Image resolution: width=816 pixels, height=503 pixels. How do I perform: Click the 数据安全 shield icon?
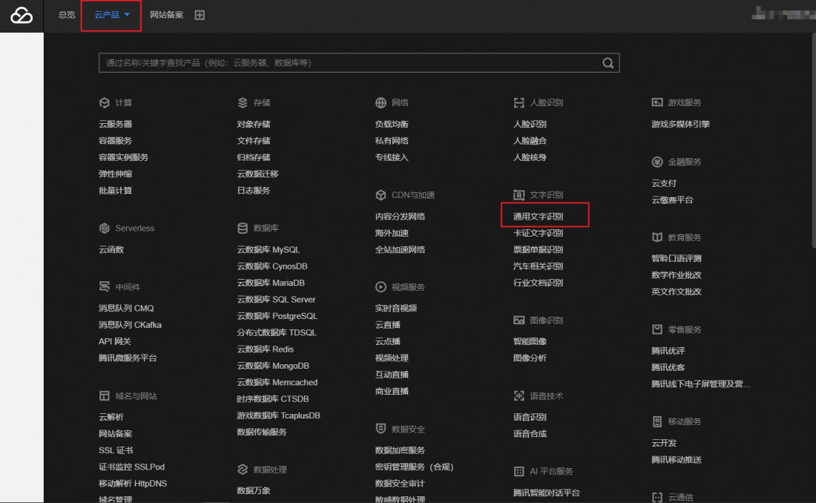pos(381,429)
